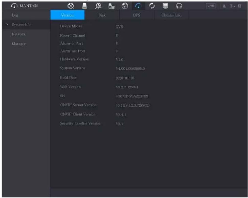Image resolution: width=248 pixels, height=198 pixels.
Task: Click the ONVIF Server Version value
Action: tap(132, 105)
